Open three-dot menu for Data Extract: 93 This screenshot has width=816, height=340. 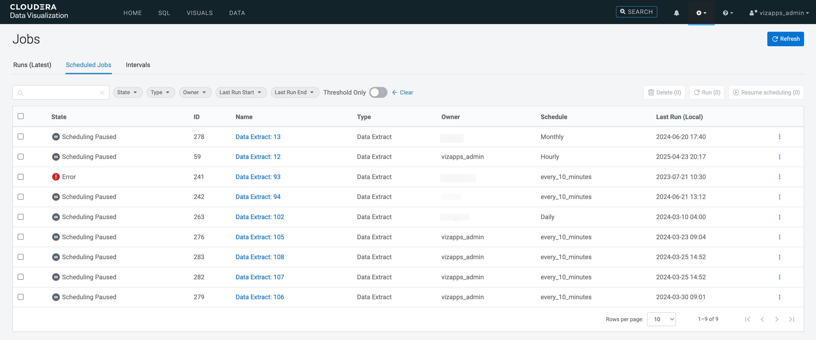click(x=779, y=177)
